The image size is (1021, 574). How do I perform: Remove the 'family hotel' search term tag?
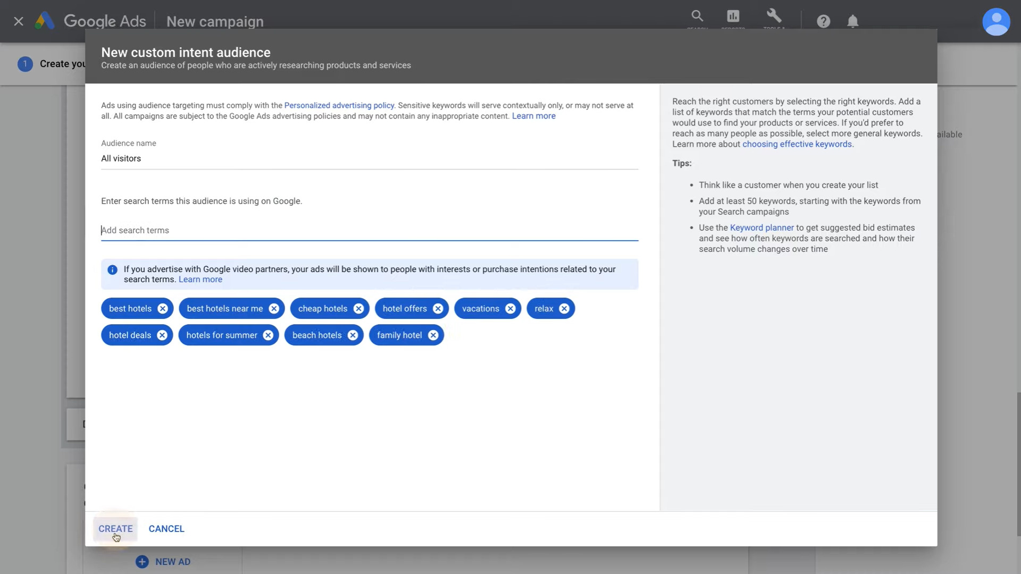click(433, 335)
